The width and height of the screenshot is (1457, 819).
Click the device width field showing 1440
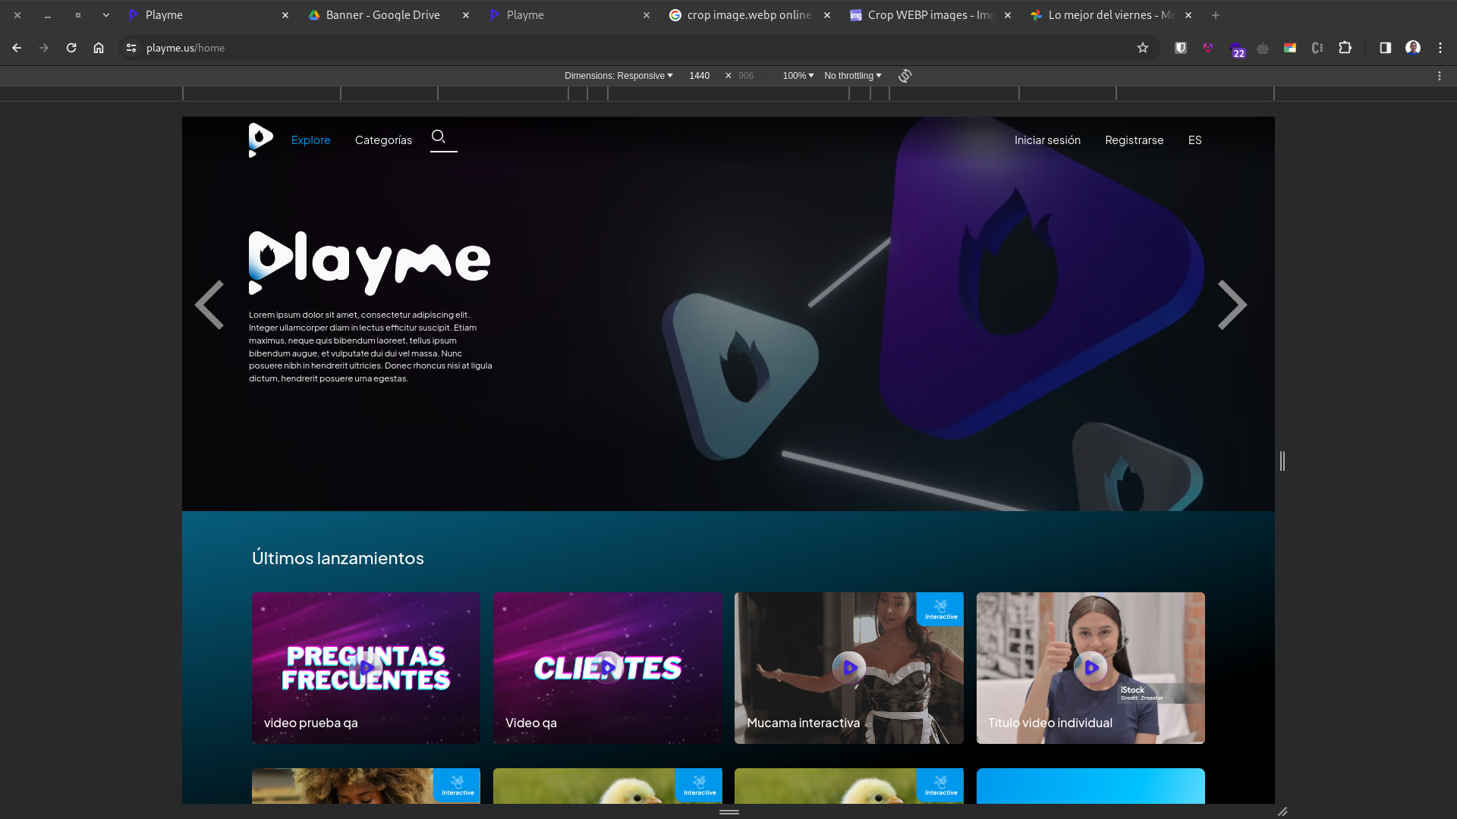click(699, 76)
